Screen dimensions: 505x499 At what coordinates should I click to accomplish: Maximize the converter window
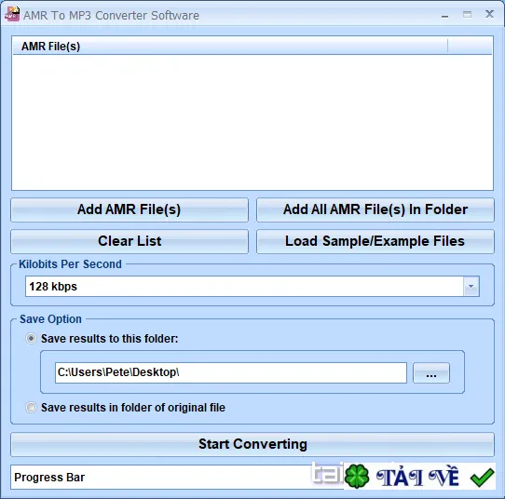467,15
